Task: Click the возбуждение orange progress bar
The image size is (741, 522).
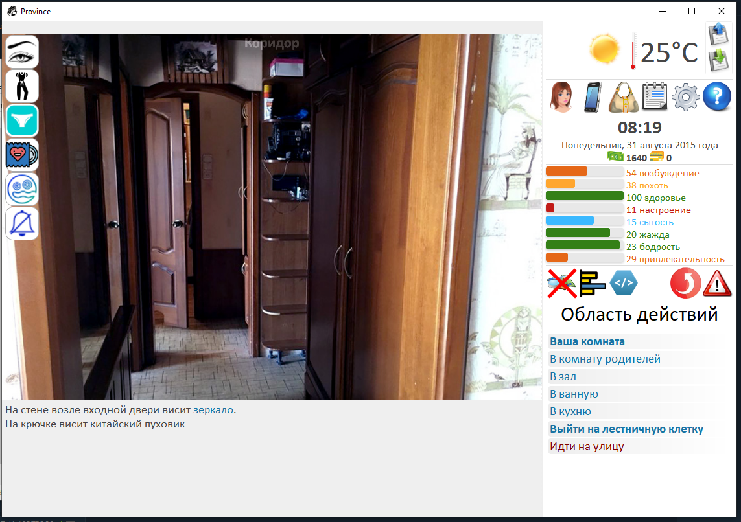Action: (585, 172)
